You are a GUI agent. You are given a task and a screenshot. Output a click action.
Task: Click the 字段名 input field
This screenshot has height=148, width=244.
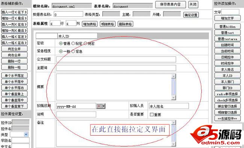coord(21,140)
